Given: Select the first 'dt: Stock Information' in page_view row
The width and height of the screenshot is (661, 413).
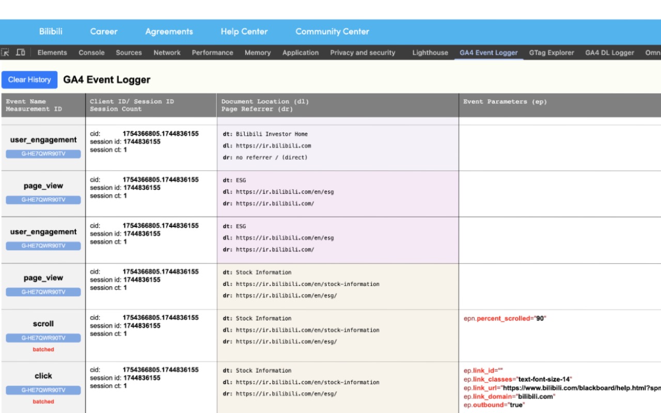Looking at the screenshot, I should tap(257, 273).
